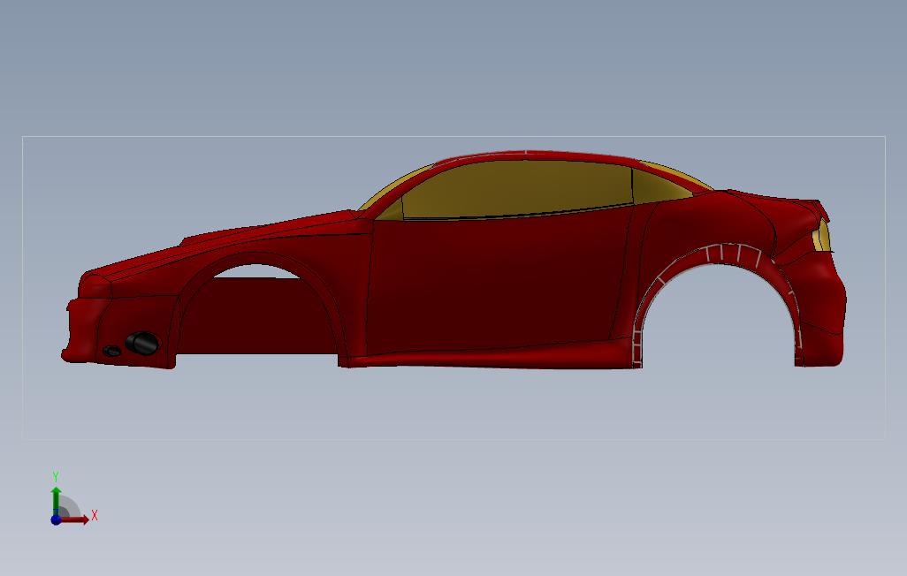The image size is (907, 576).
Task: Select the yellow side door window glass
Action: tap(516, 189)
